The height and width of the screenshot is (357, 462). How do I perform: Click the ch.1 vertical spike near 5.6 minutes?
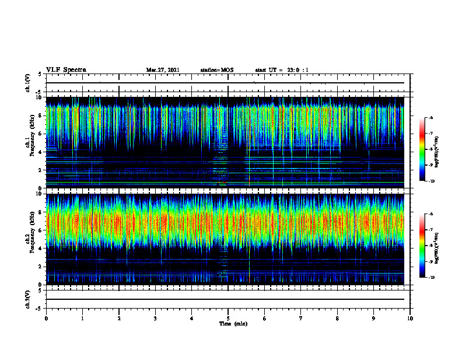point(249,141)
